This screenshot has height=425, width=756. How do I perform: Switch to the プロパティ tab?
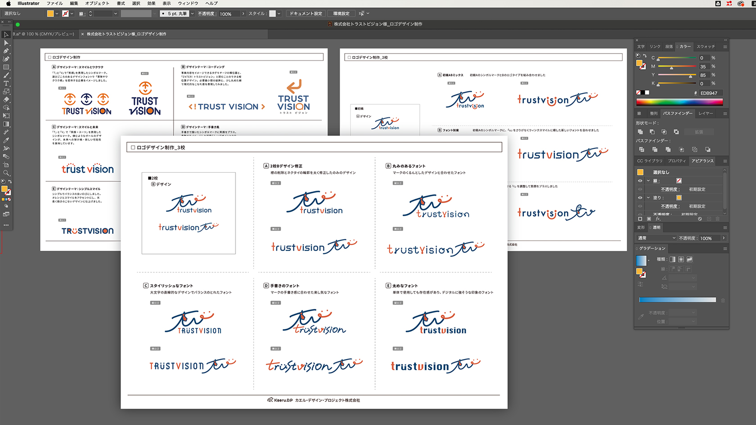tap(677, 161)
